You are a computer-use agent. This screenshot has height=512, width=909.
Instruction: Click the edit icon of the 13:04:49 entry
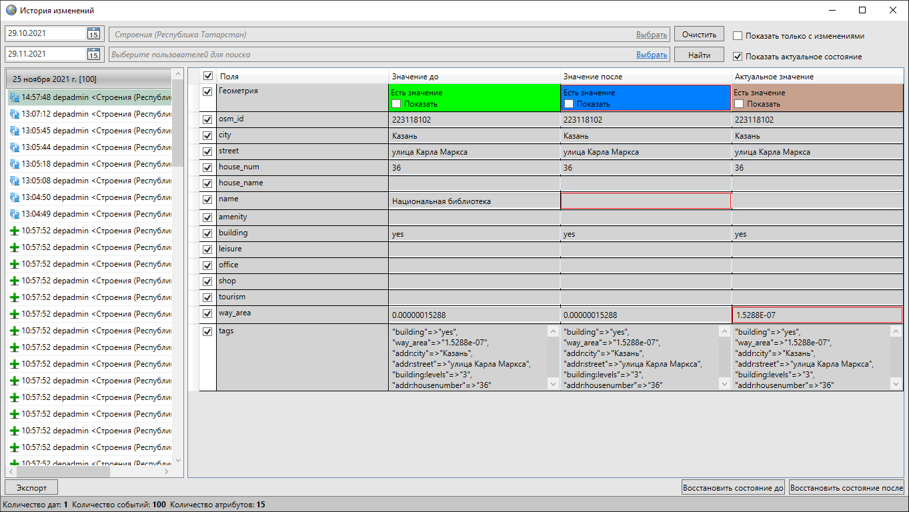pos(15,214)
